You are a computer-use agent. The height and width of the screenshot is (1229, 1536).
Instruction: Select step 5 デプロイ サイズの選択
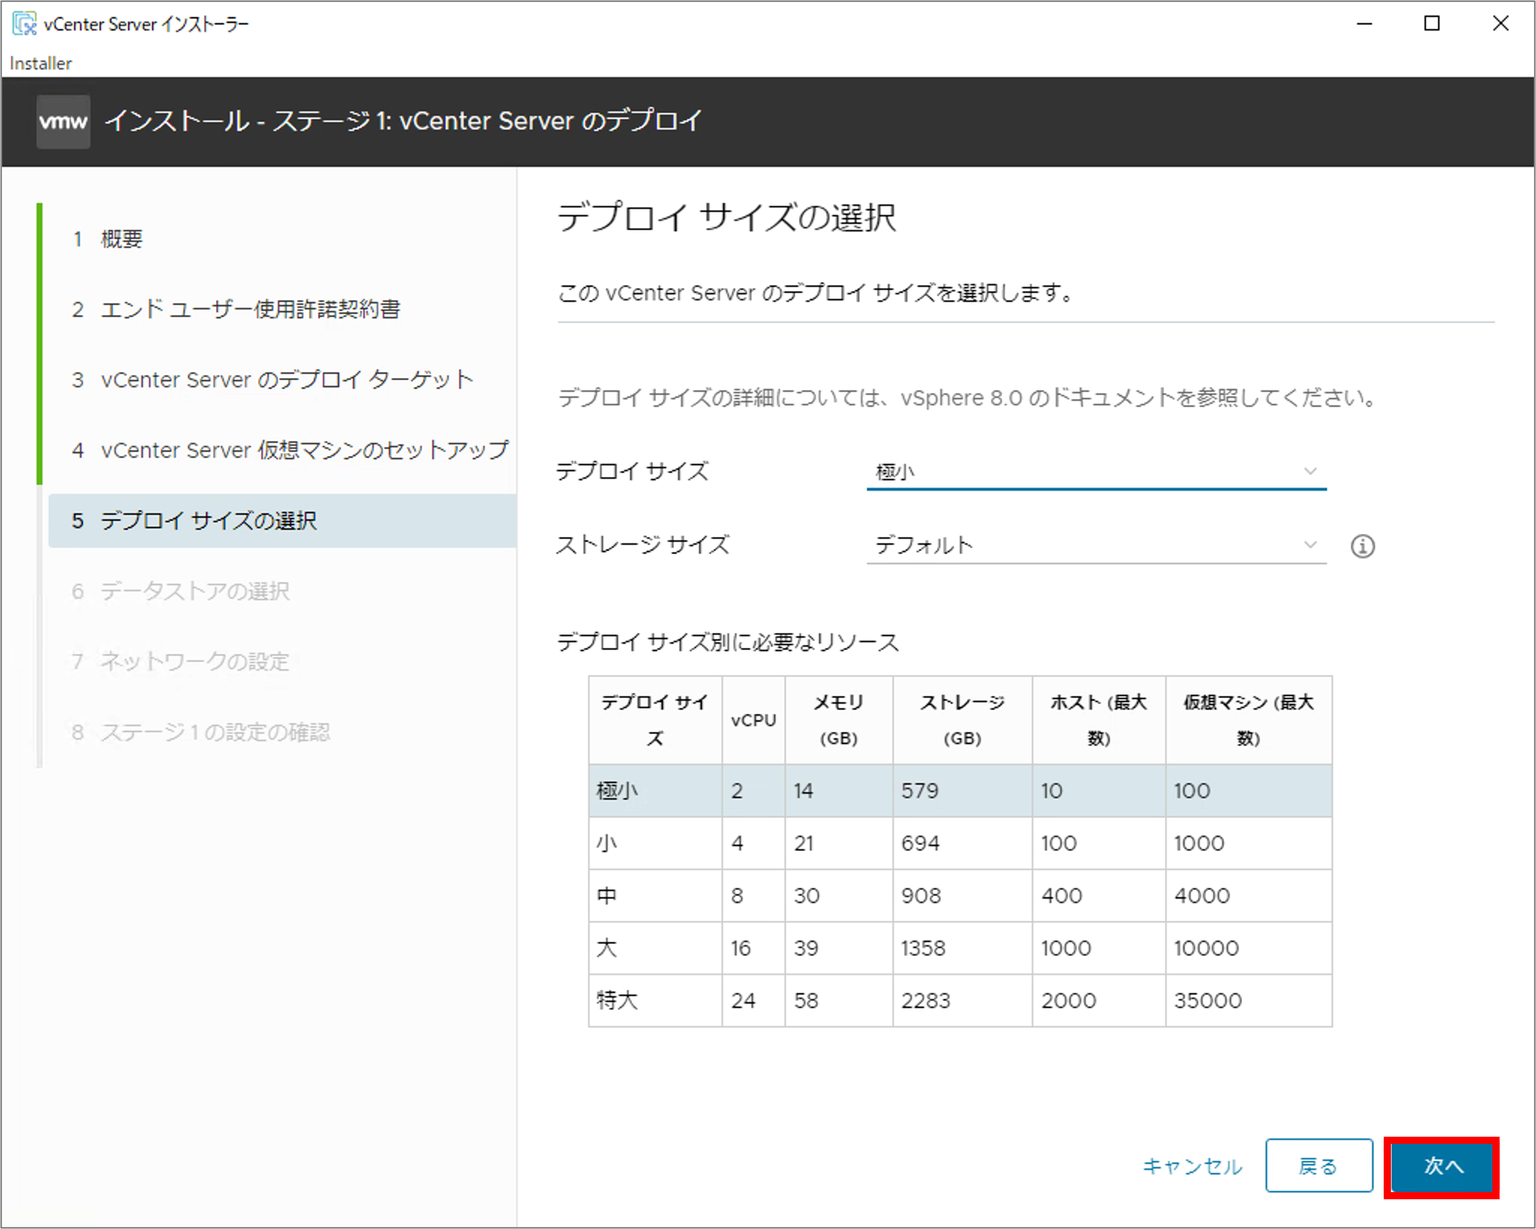282,521
